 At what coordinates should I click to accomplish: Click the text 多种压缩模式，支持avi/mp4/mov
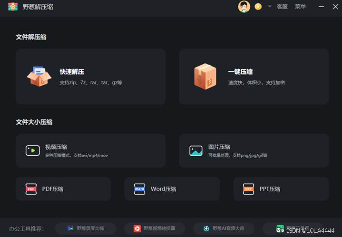pos(77,155)
